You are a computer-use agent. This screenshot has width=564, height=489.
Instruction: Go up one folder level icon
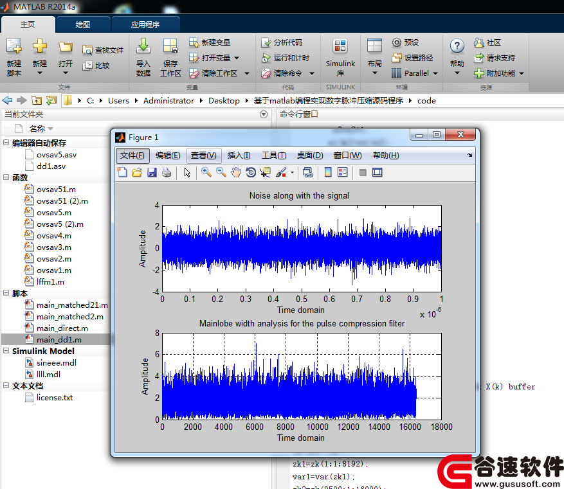coord(36,101)
